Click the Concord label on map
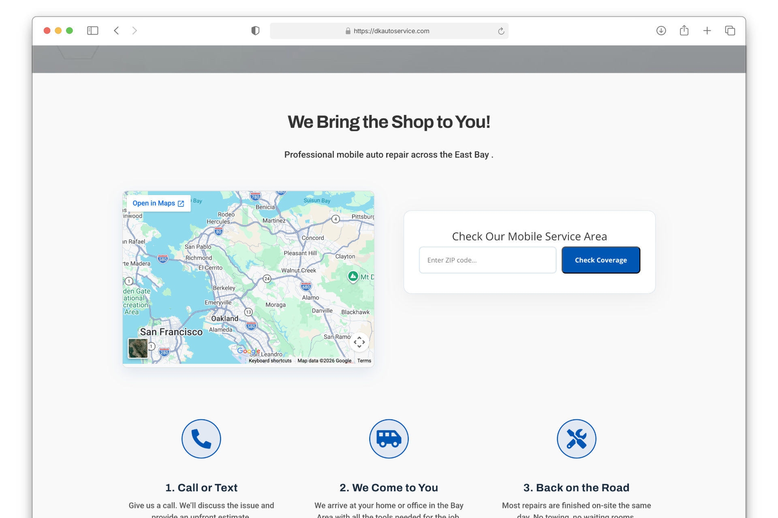This screenshot has height=518, width=778. pos(313,238)
